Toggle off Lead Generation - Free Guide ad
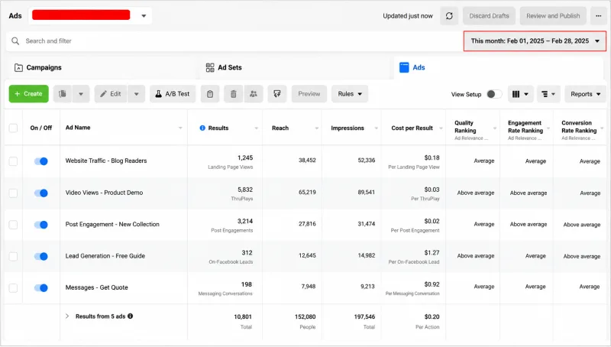This screenshot has height=347, width=611. coord(41,256)
